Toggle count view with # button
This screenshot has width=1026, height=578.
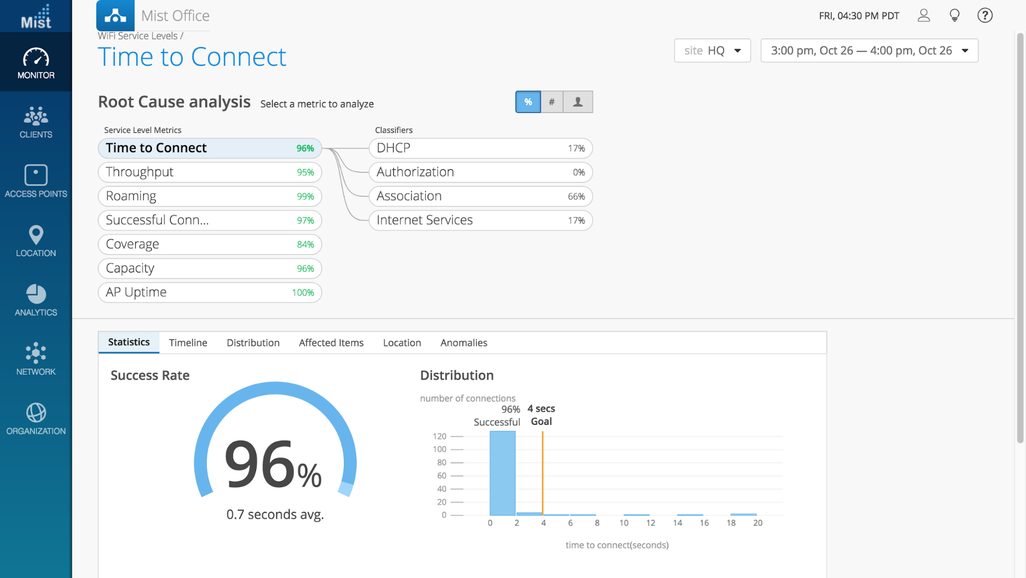click(552, 102)
